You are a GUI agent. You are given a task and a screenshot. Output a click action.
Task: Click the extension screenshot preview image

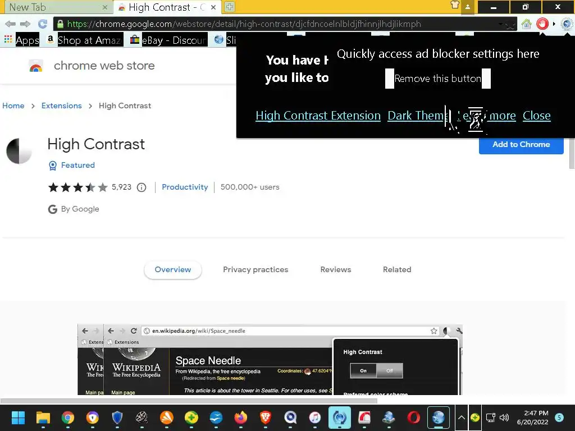pos(270,360)
